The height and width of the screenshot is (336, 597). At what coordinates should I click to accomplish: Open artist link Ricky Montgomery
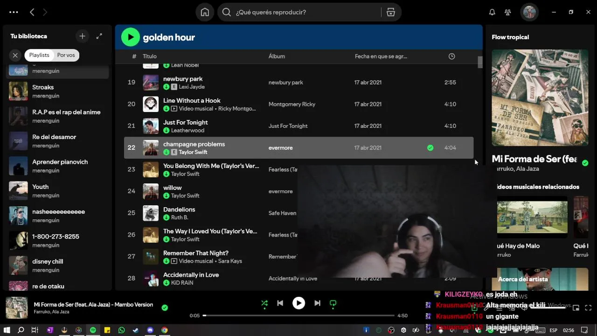[237, 109]
